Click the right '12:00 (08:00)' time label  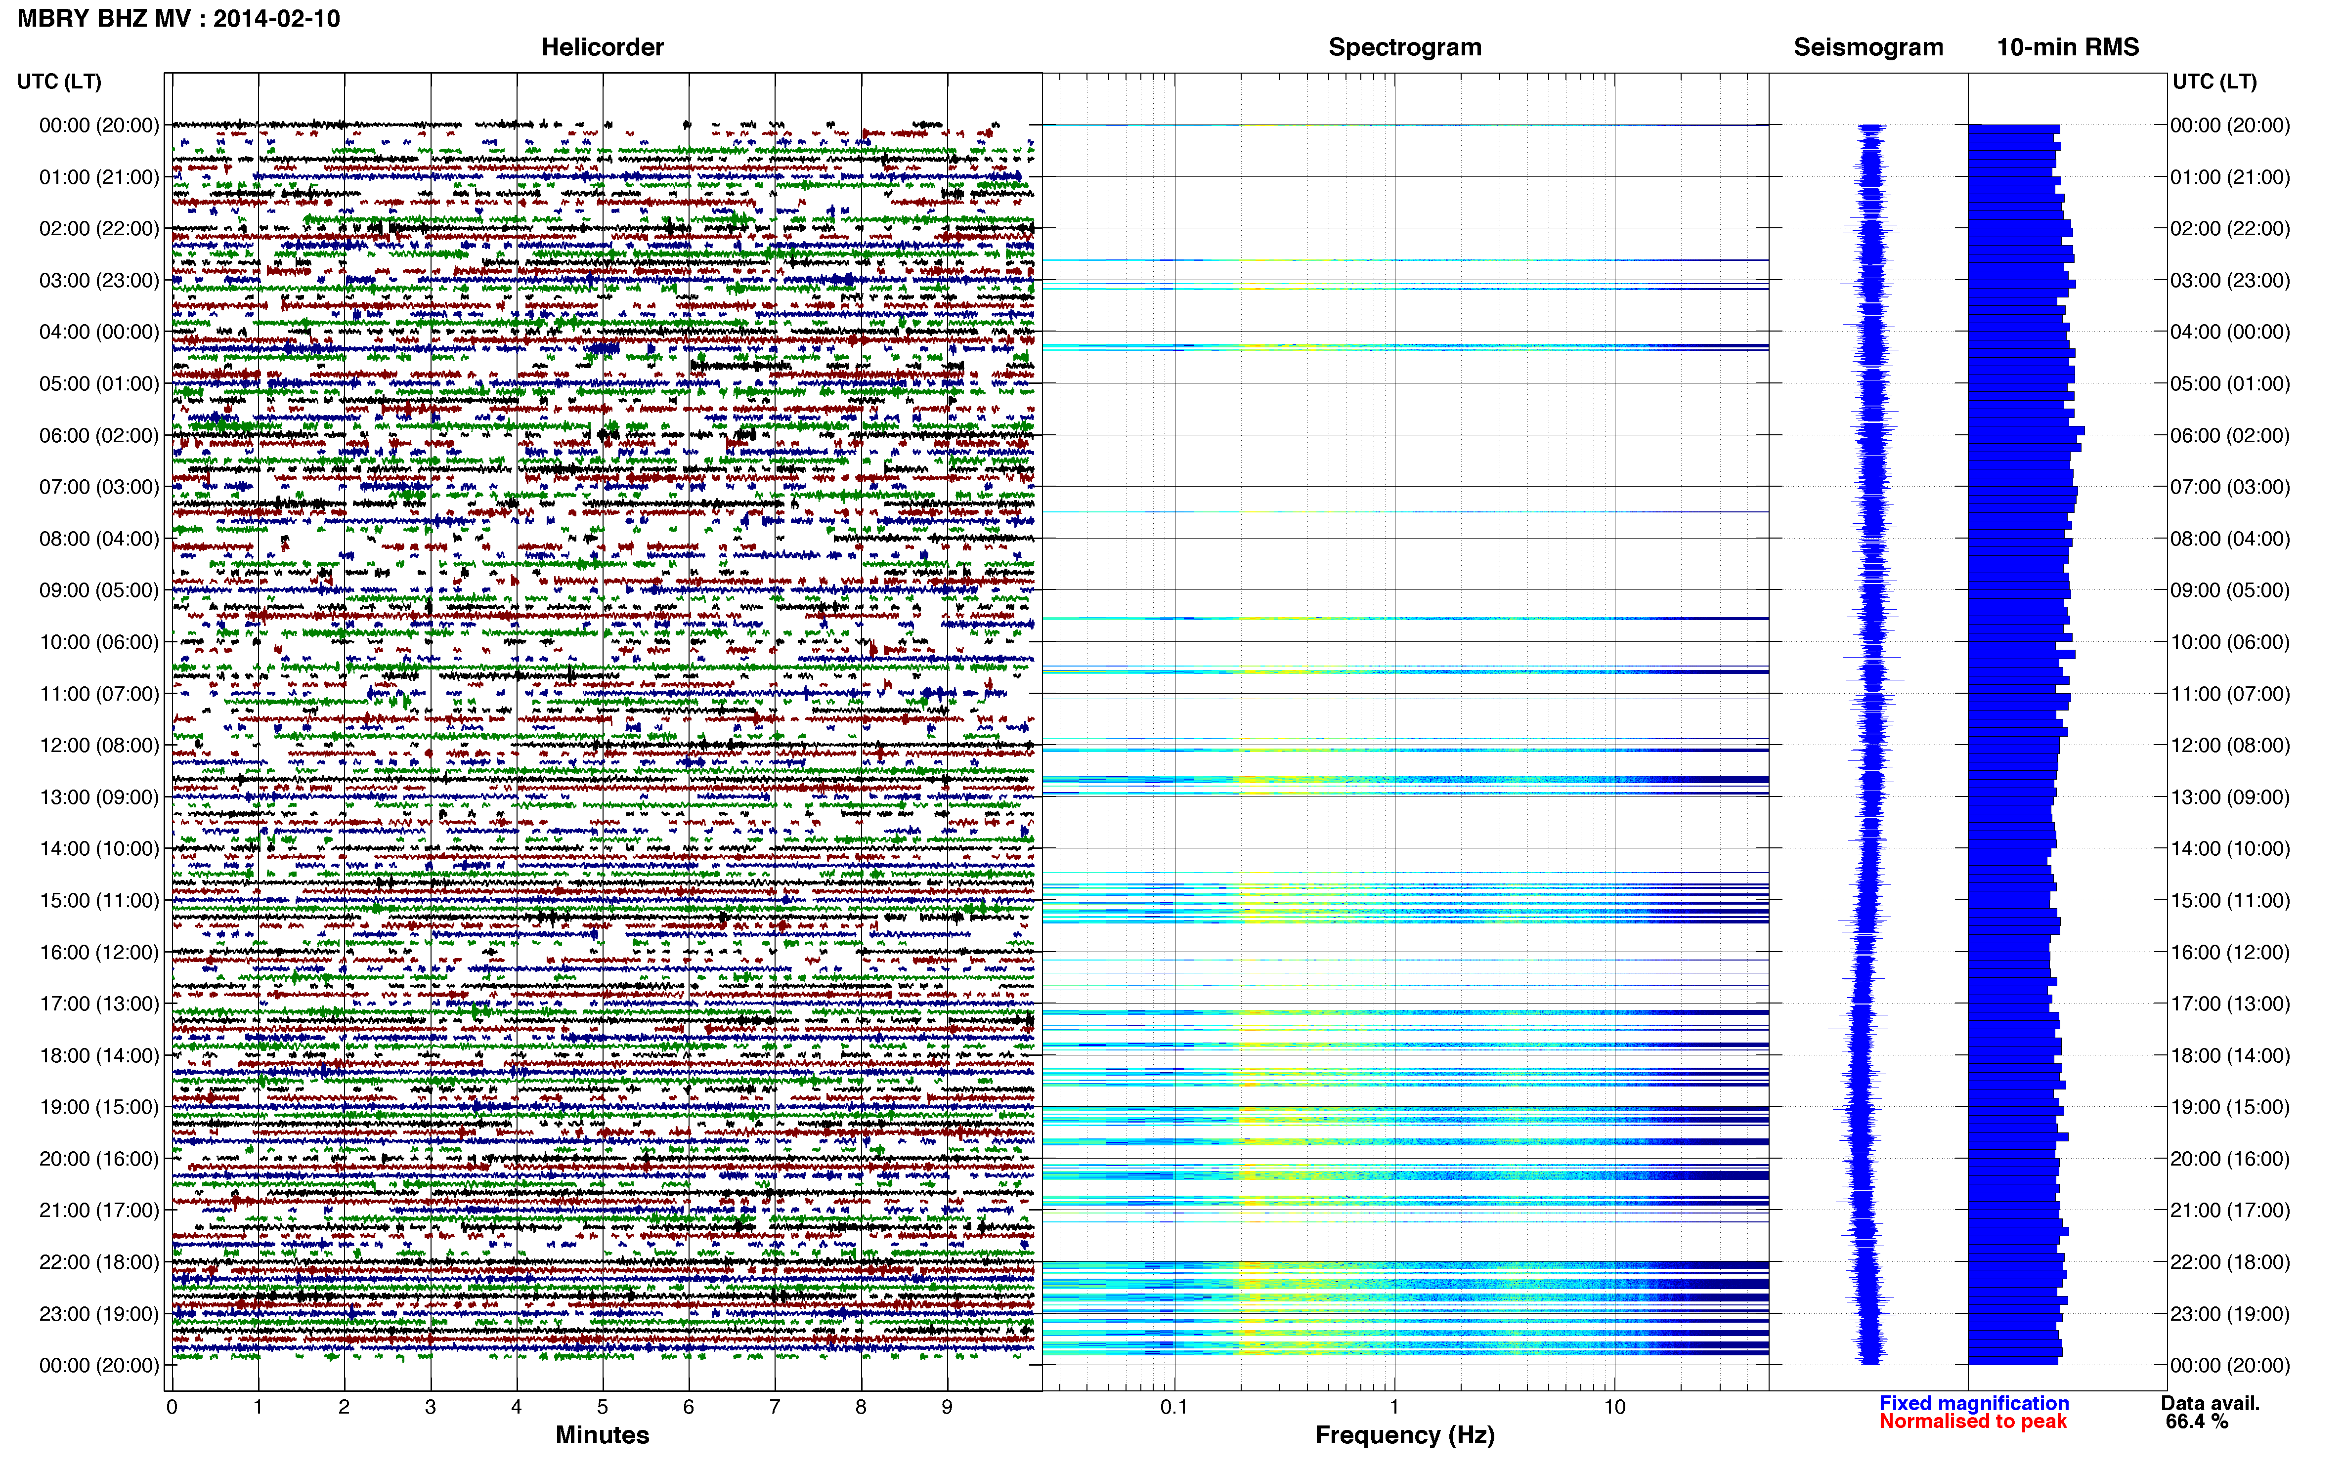click(x=2230, y=746)
